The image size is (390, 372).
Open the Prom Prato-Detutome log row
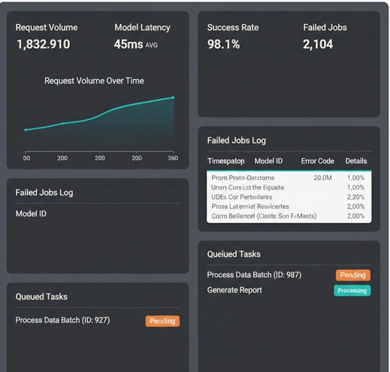tap(289, 178)
